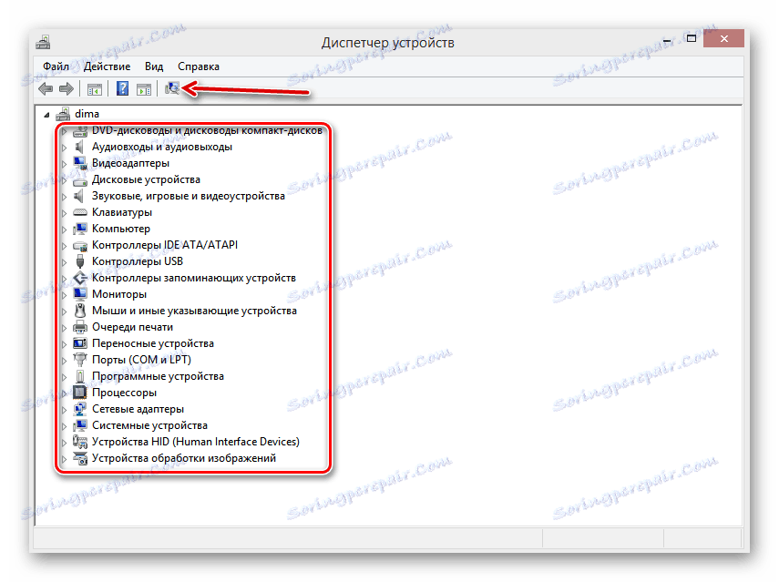Click the Видеоадаптеры category icon
The height and width of the screenshot is (582, 779).
click(81, 162)
